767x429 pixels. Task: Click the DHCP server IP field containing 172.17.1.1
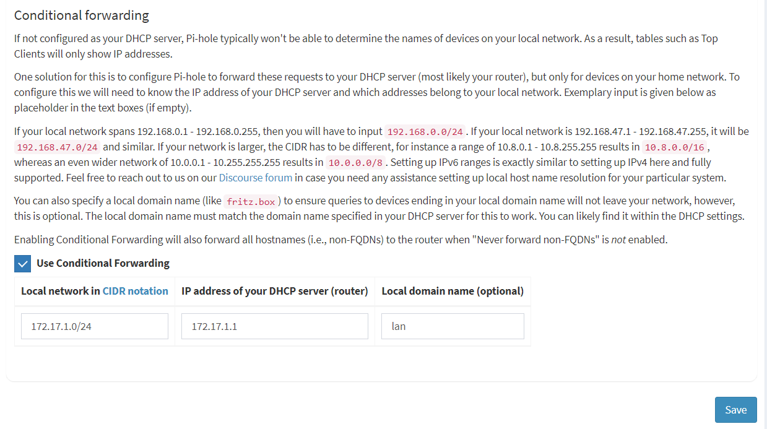[275, 326]
